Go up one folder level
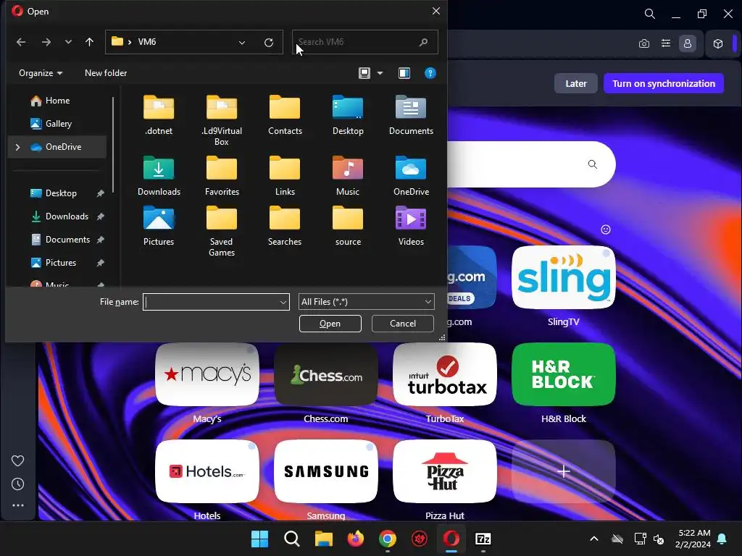Image resolution: width=742 pixels, height=556 pixels. click(89, 42)
